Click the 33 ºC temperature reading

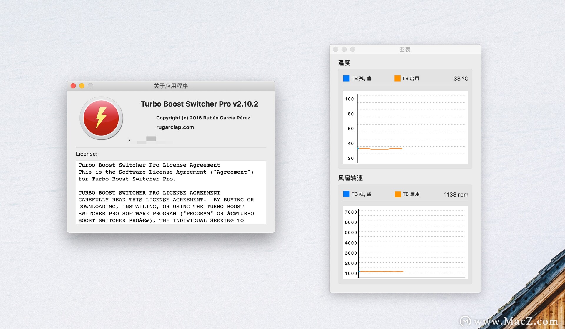(x=461, y=79)
